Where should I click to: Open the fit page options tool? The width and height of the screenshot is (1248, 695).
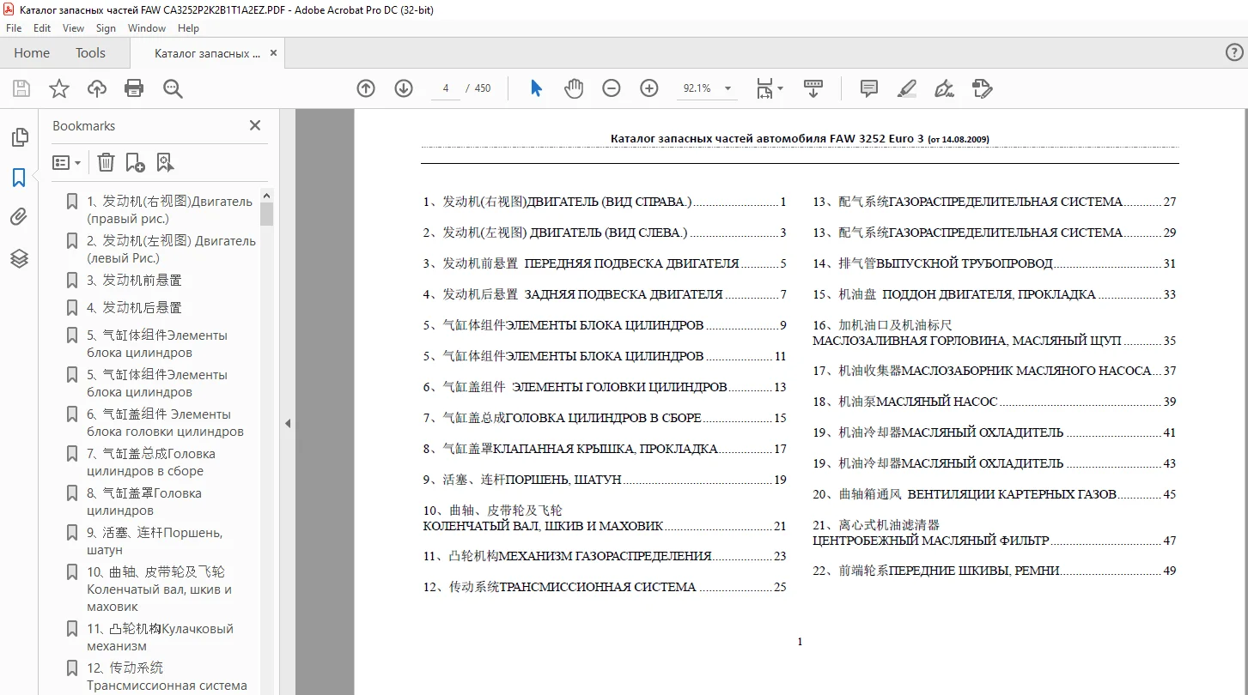[769, 88]
